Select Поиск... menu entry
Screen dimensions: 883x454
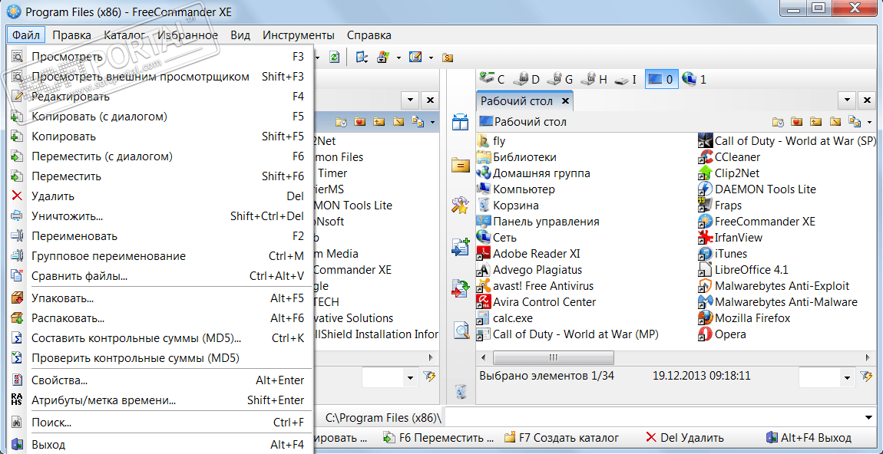(x=158, y=422)
